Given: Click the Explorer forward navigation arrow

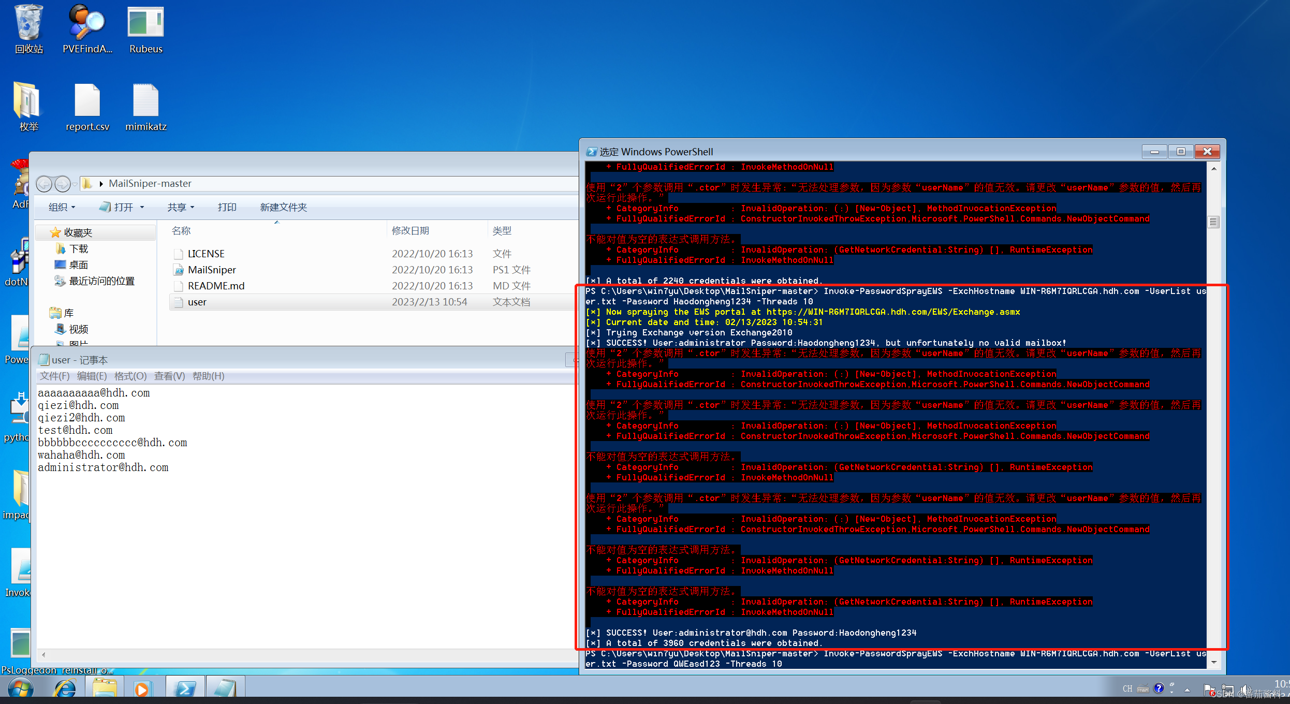Looking at the screenshot, I should coord(62,184).
